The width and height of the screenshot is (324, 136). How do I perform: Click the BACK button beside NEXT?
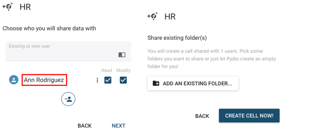pos(84,126)
